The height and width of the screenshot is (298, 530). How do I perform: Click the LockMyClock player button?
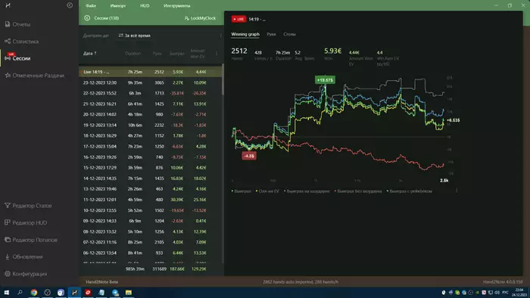tap(200, 18)
